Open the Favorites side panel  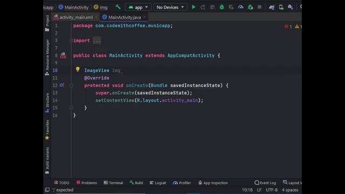pos(47,130)
